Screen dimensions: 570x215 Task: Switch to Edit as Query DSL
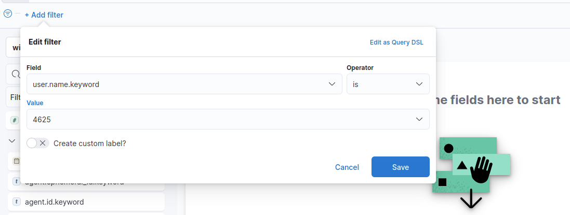pyautogui.click(x=396, y=42)
